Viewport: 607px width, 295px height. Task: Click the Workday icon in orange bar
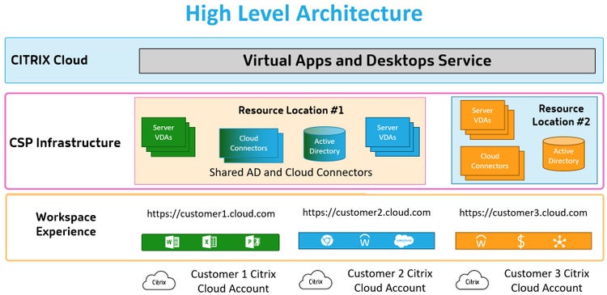[x=481, y=242]
